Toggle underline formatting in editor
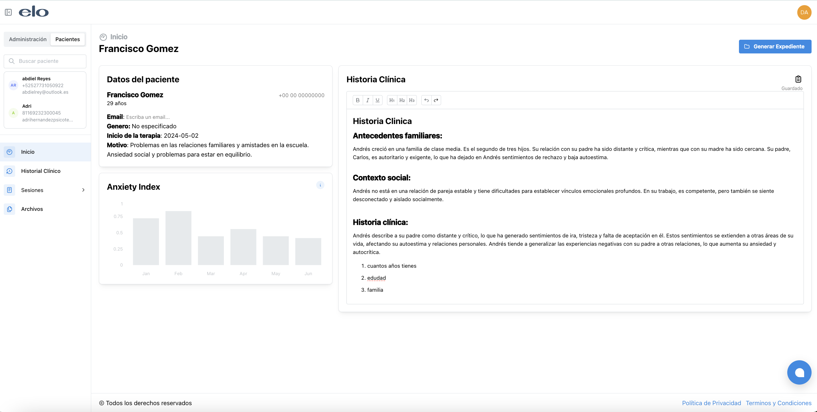 (377, 100)
